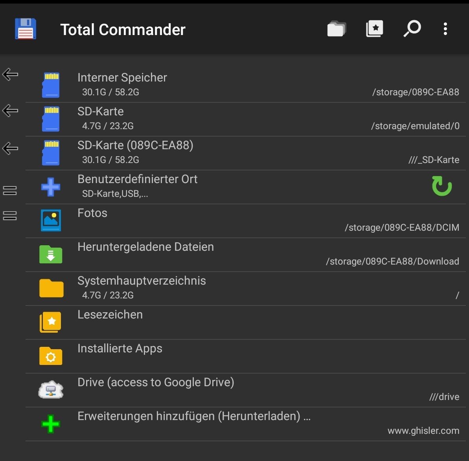Tap the blue plus icon for Benutzerdefinierter Ort
The image size is (469, 461).
(51, 187)
